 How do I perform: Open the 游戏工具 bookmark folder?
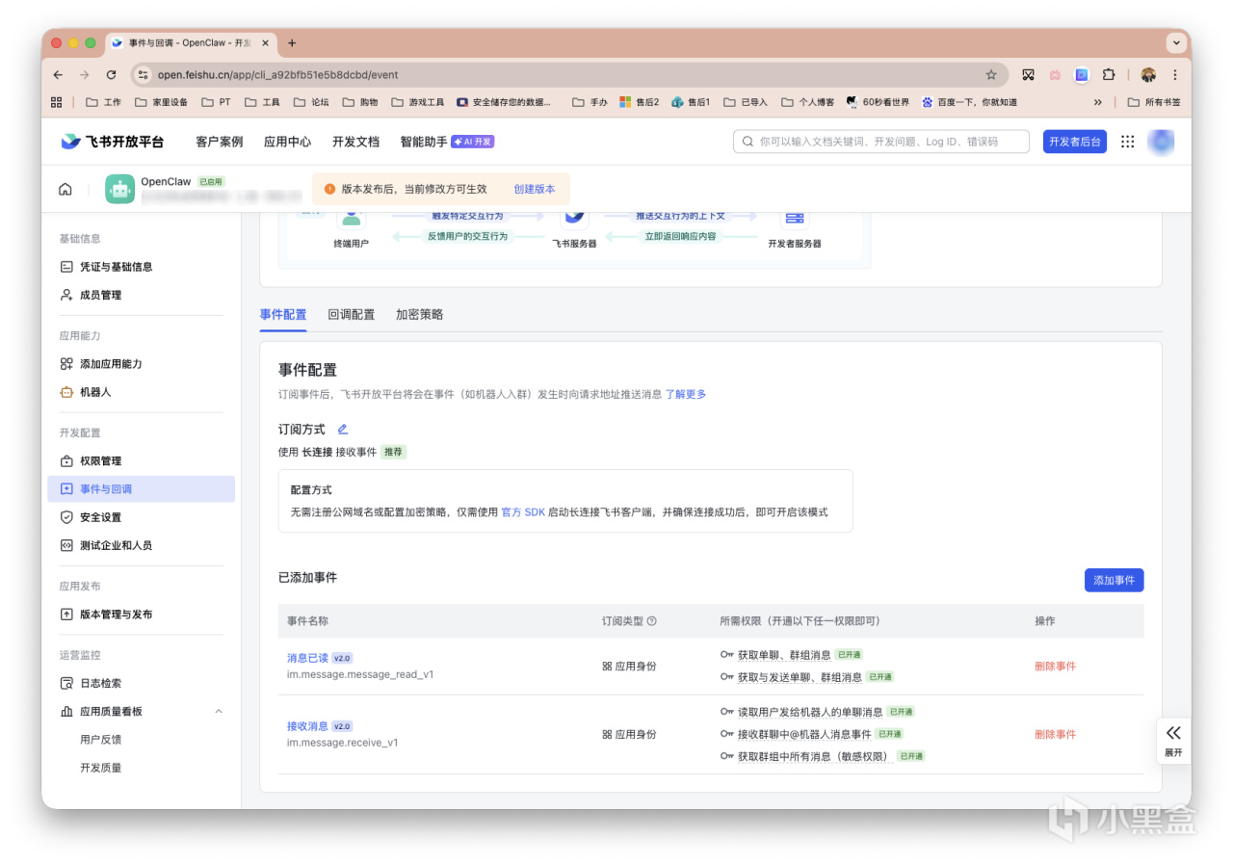coord(418,102)
